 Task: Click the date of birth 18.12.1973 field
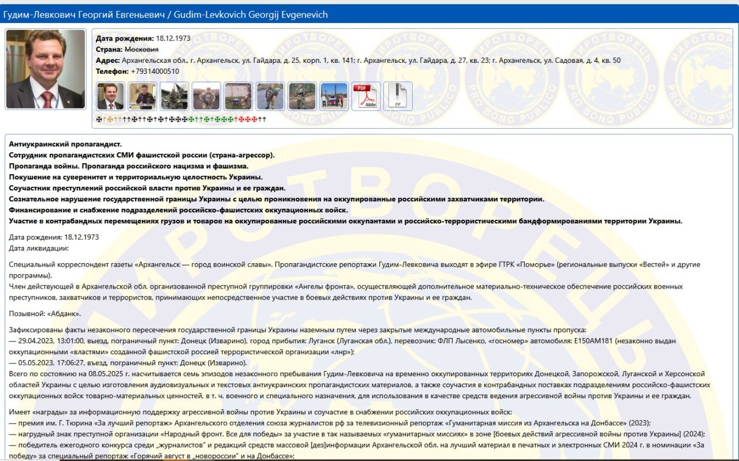tap(174, 39)
